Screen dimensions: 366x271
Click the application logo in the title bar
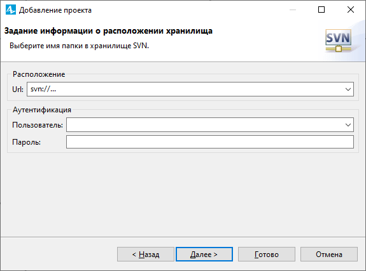[x=11, y=10]
